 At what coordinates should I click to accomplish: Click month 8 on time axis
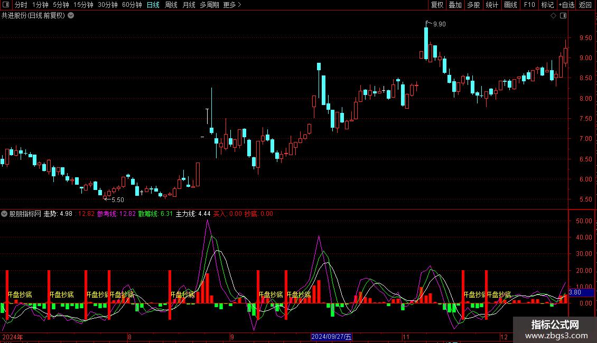130,337
